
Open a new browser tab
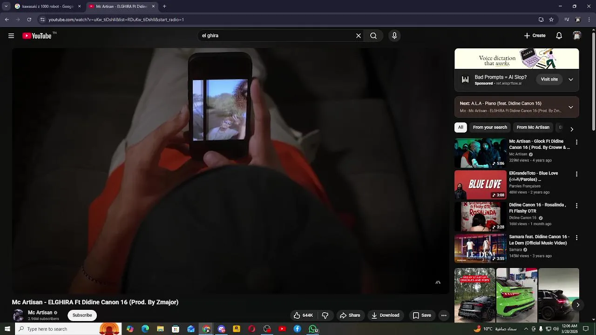coord(164,7)
